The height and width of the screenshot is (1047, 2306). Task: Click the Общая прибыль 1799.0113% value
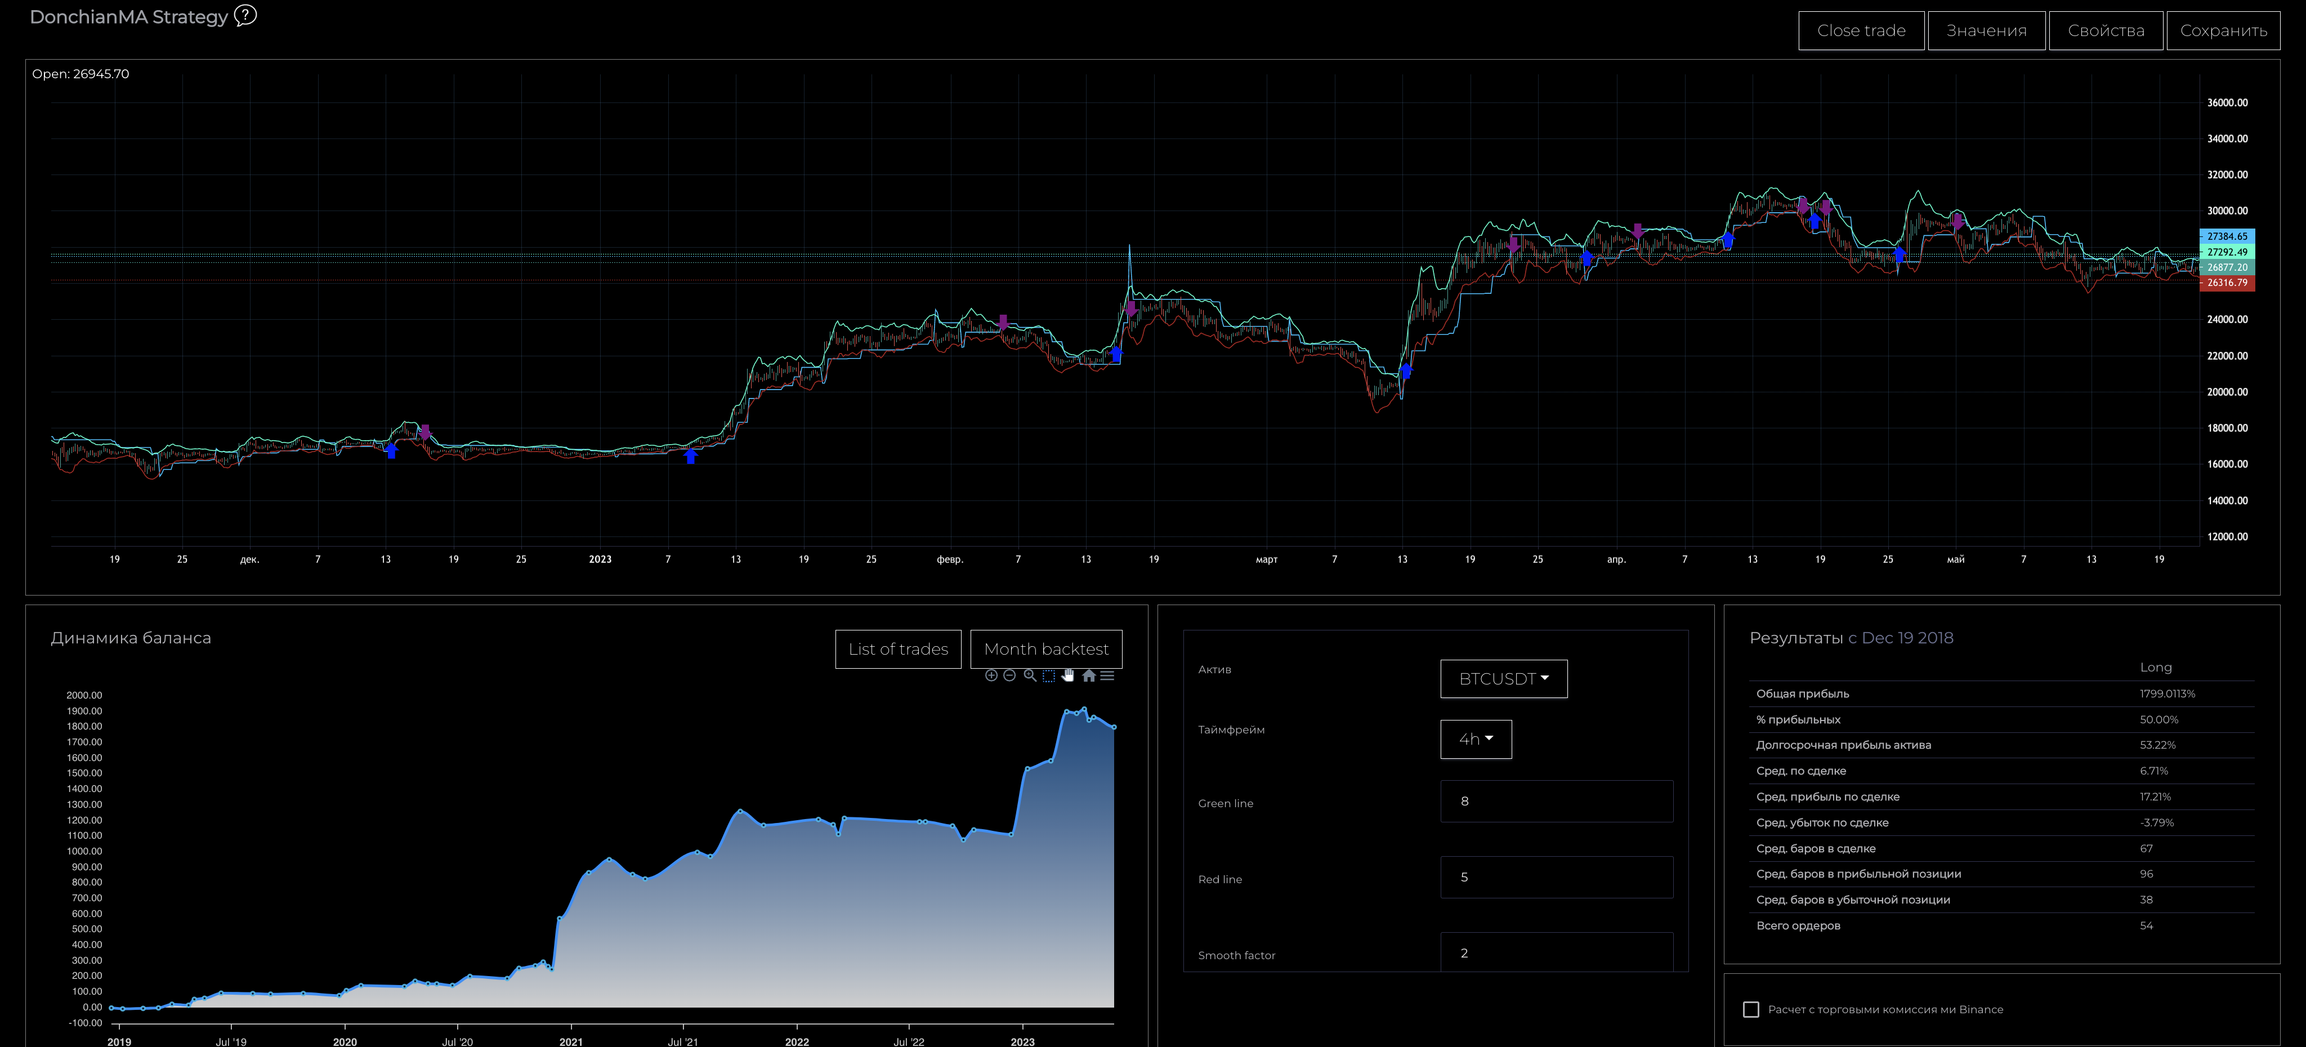coord(2168,693)
